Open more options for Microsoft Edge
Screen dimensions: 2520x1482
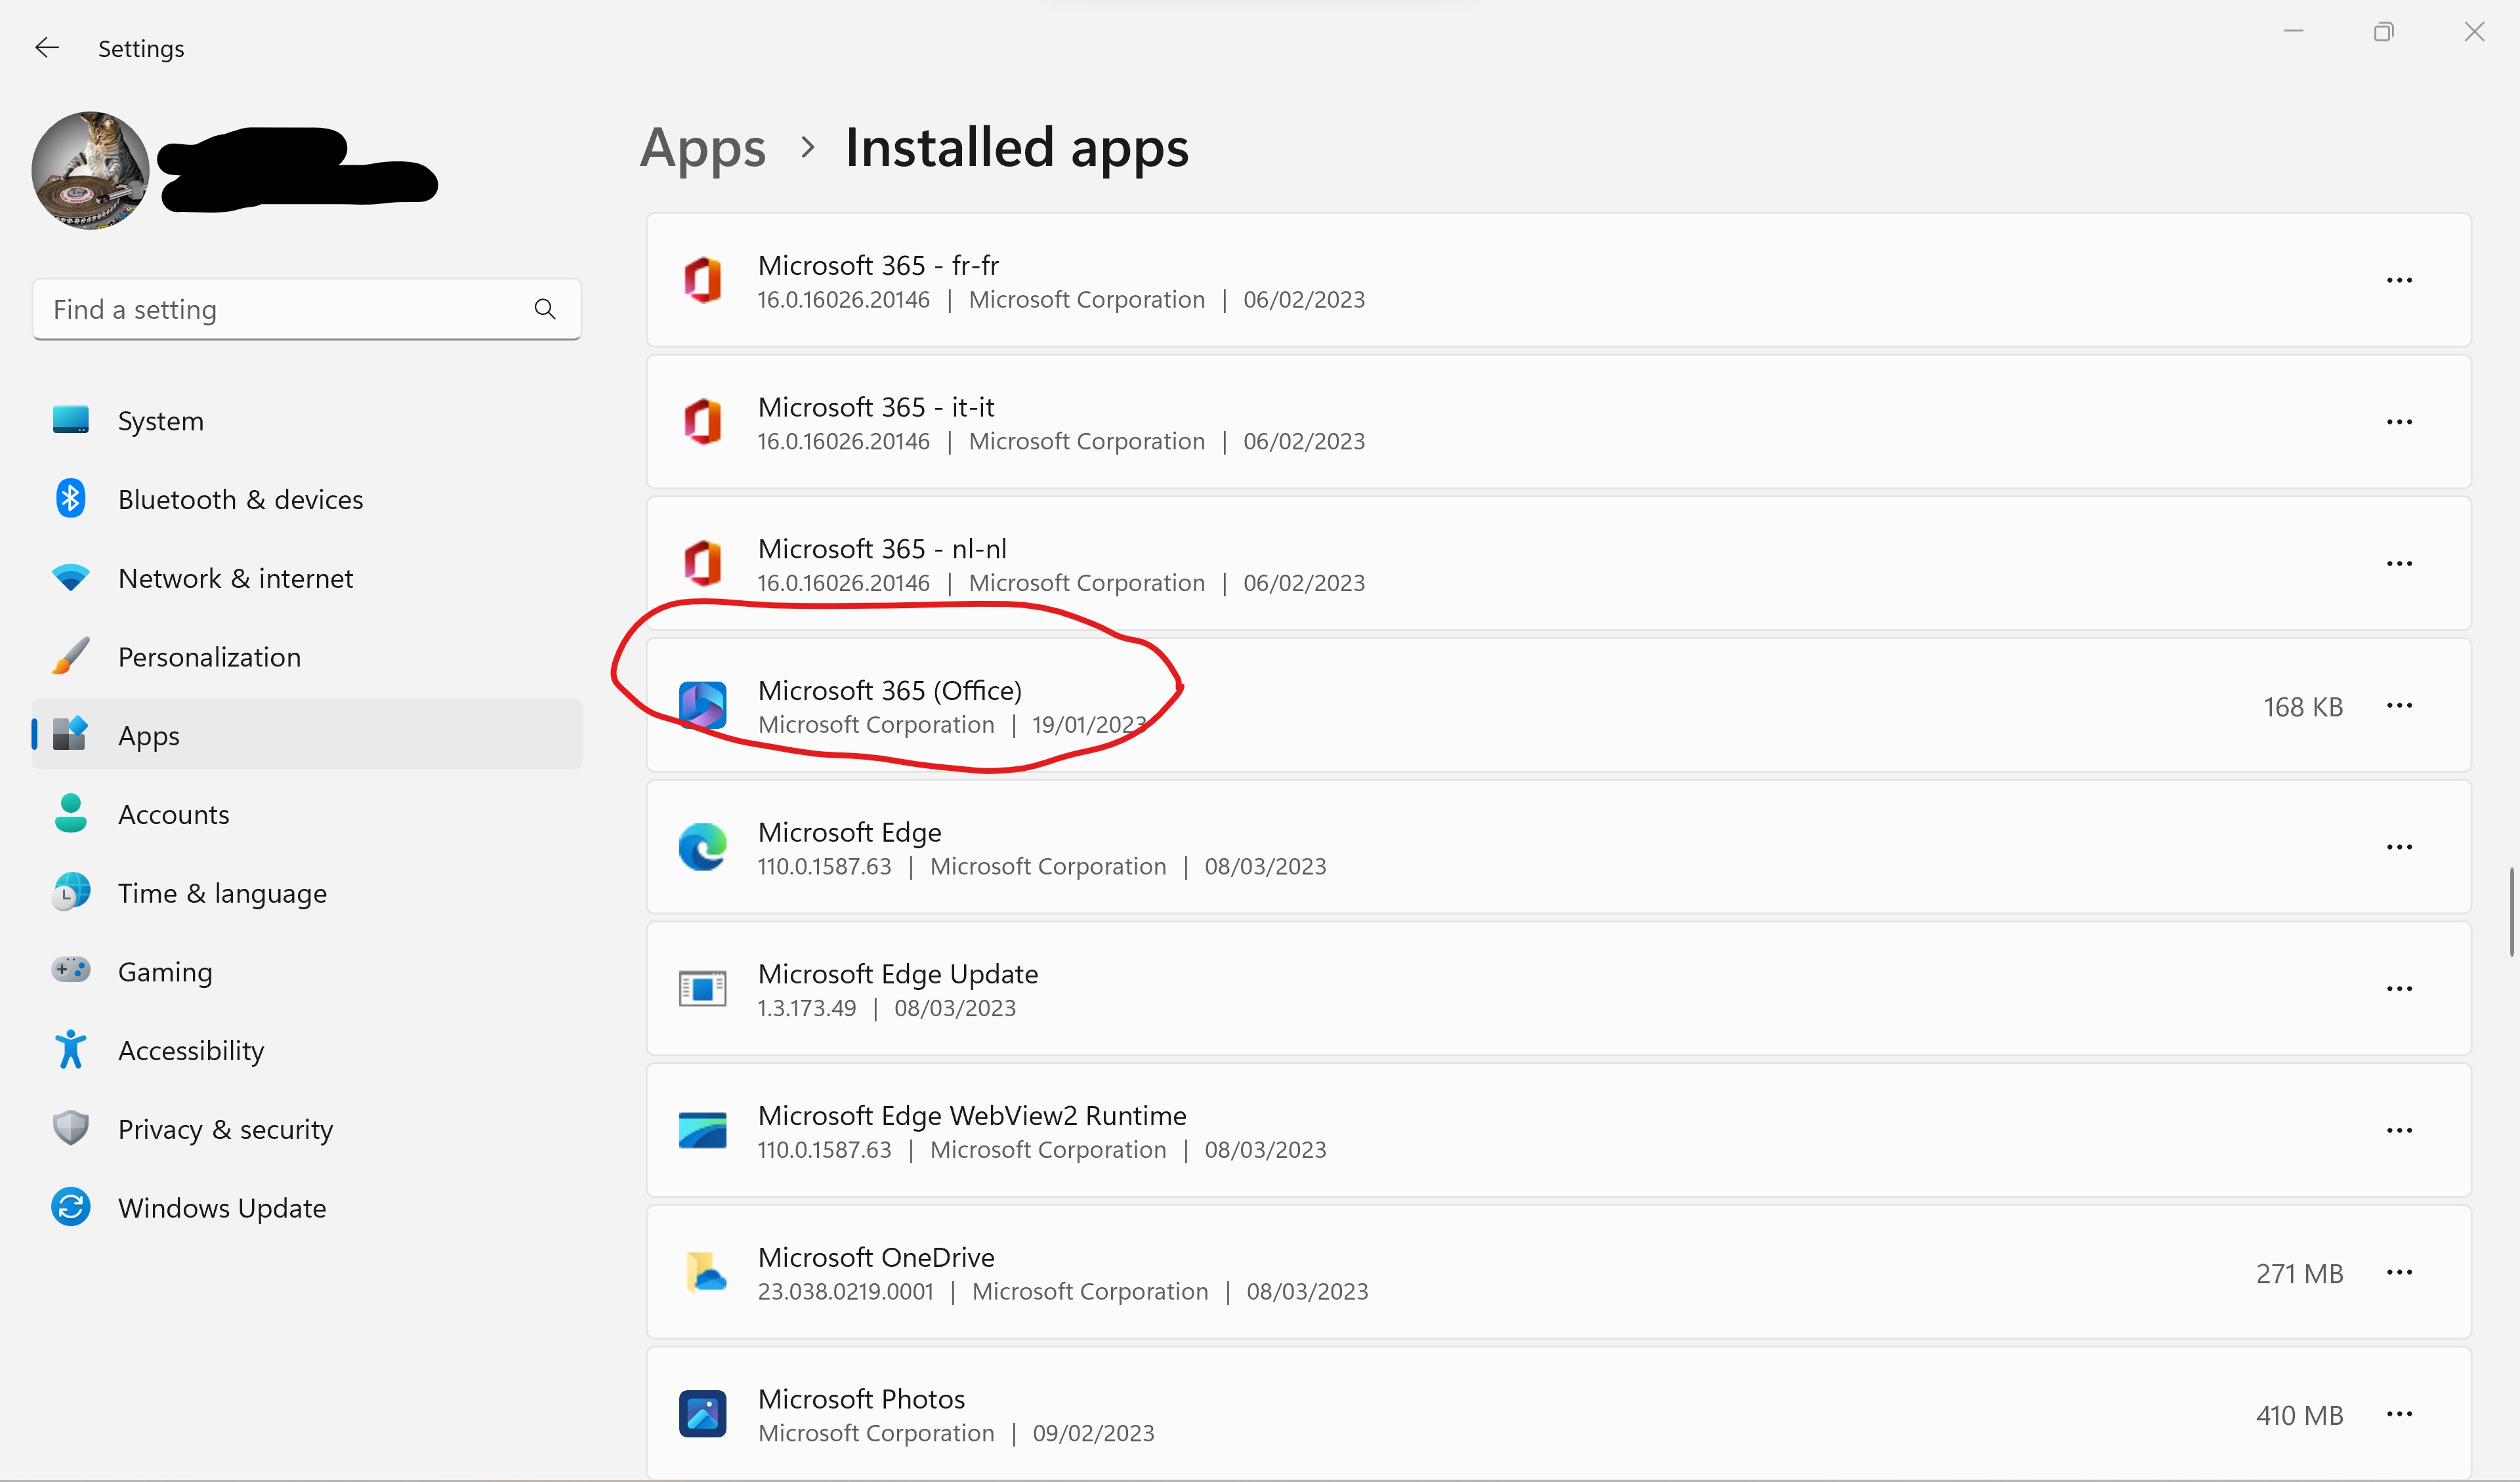[2399, 848]
